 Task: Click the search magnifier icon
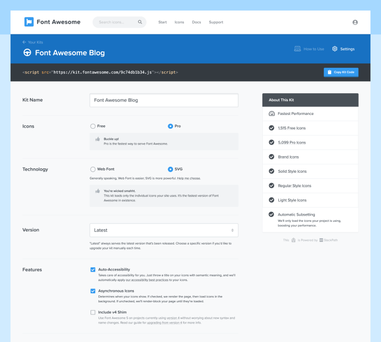click(x=140, y=22)
